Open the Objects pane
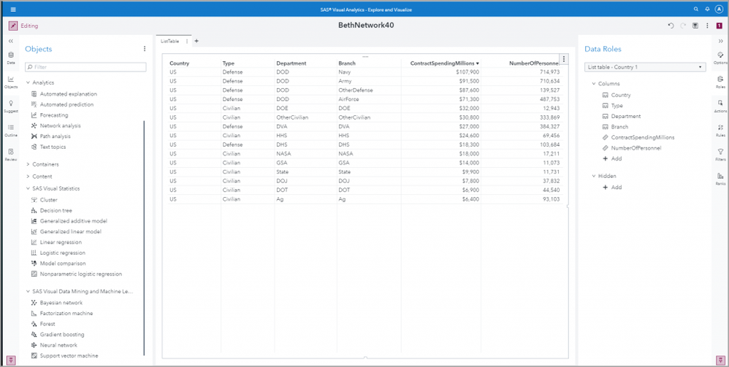This screenshot has height=367, width=729. tap(11, 82)
